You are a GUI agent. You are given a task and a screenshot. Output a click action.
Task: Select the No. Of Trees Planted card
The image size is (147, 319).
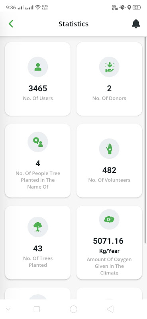tap(38, 242)
